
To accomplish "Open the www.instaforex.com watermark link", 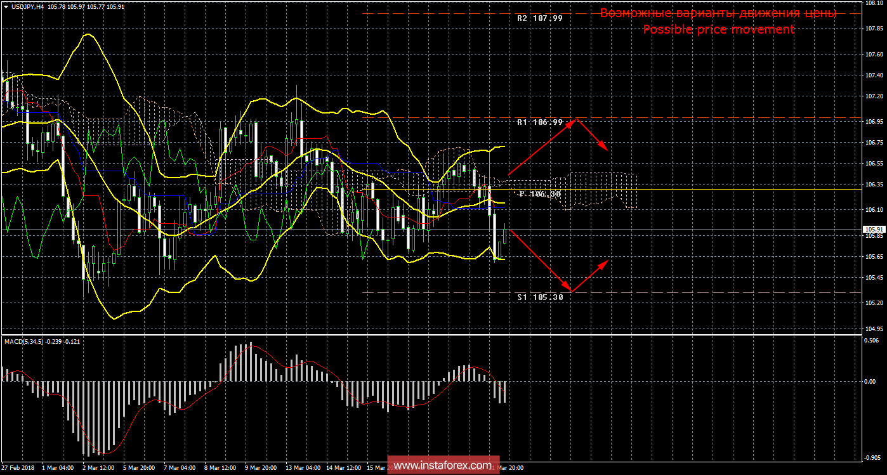I will [443, 465].
